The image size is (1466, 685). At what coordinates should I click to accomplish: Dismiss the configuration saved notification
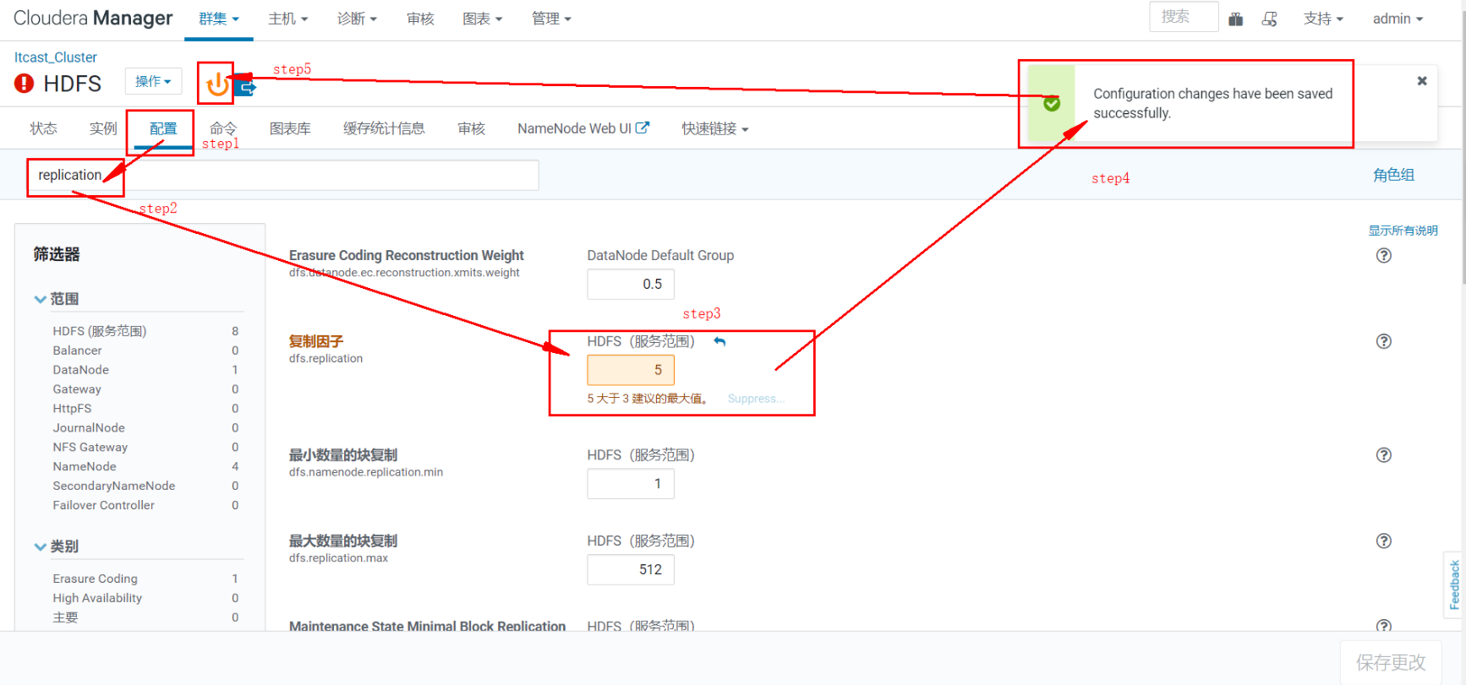1422,81
